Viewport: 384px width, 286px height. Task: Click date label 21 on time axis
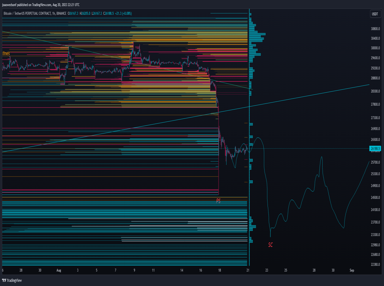click(x=248, y=271)
